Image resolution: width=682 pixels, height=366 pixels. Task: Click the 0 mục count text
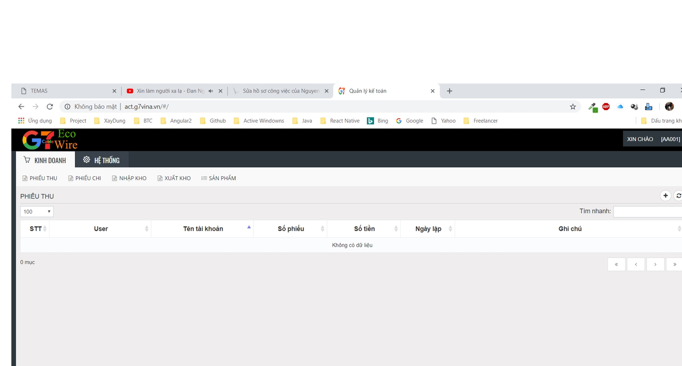click(27, 263)
